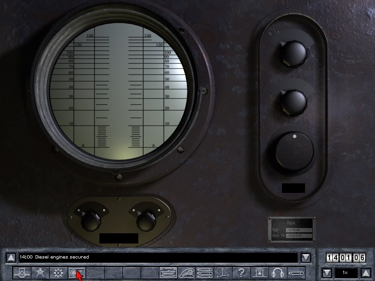The height and width of the screenshot is (281, 375).
Task: Increase time compression from 1x
Action: (x=366, y=273)
